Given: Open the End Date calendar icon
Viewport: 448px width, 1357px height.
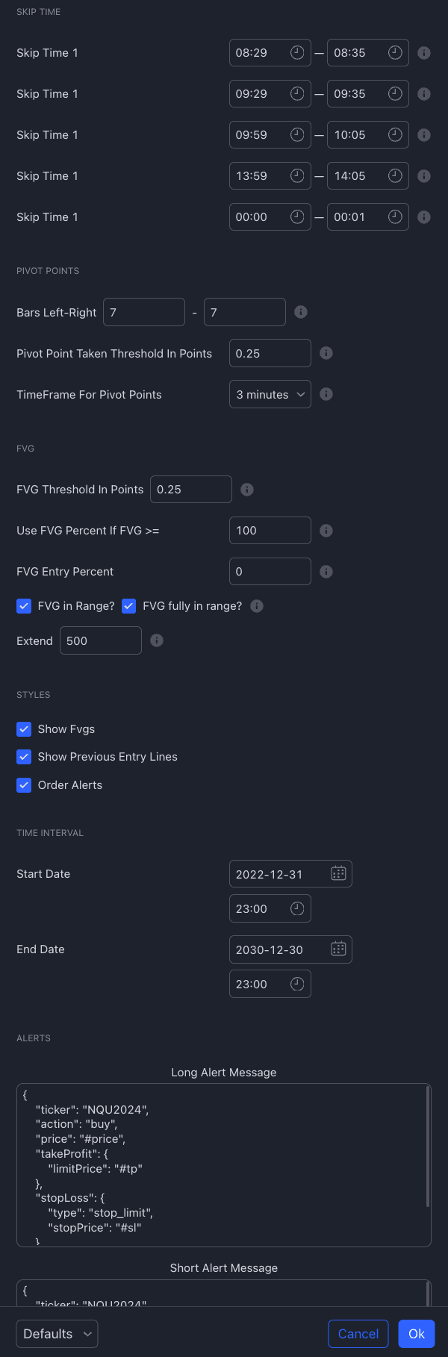Looking at the screenshot, I should 338,949.
